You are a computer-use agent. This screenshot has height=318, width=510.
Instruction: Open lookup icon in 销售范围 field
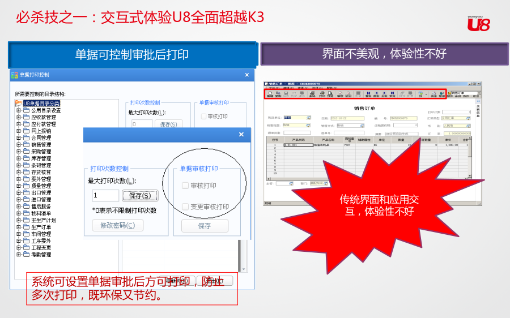(x=308, y=125)
